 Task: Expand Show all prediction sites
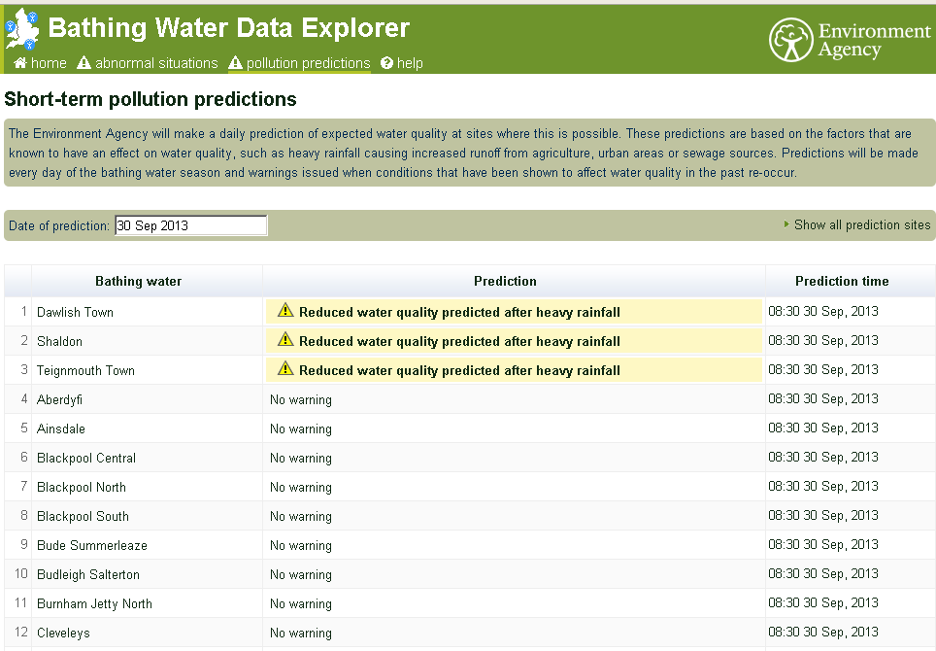860,225
